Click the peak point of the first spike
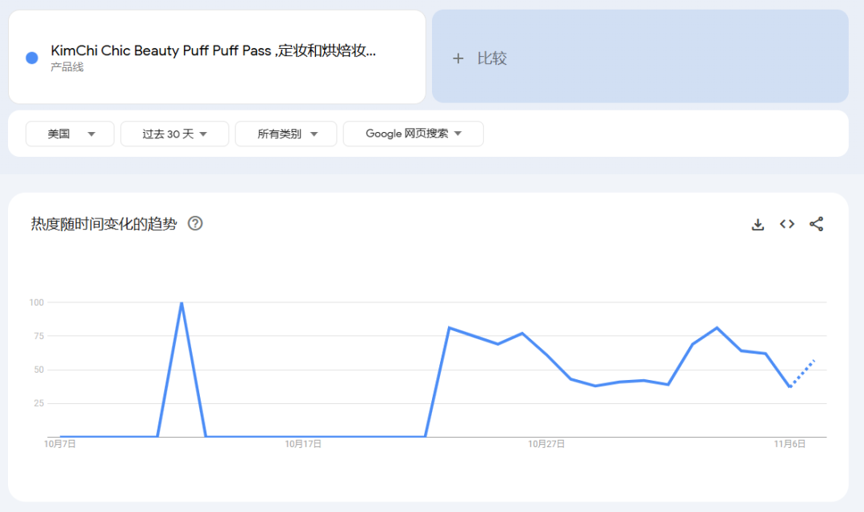Viewport: 864px width, 512px height. 182,302
